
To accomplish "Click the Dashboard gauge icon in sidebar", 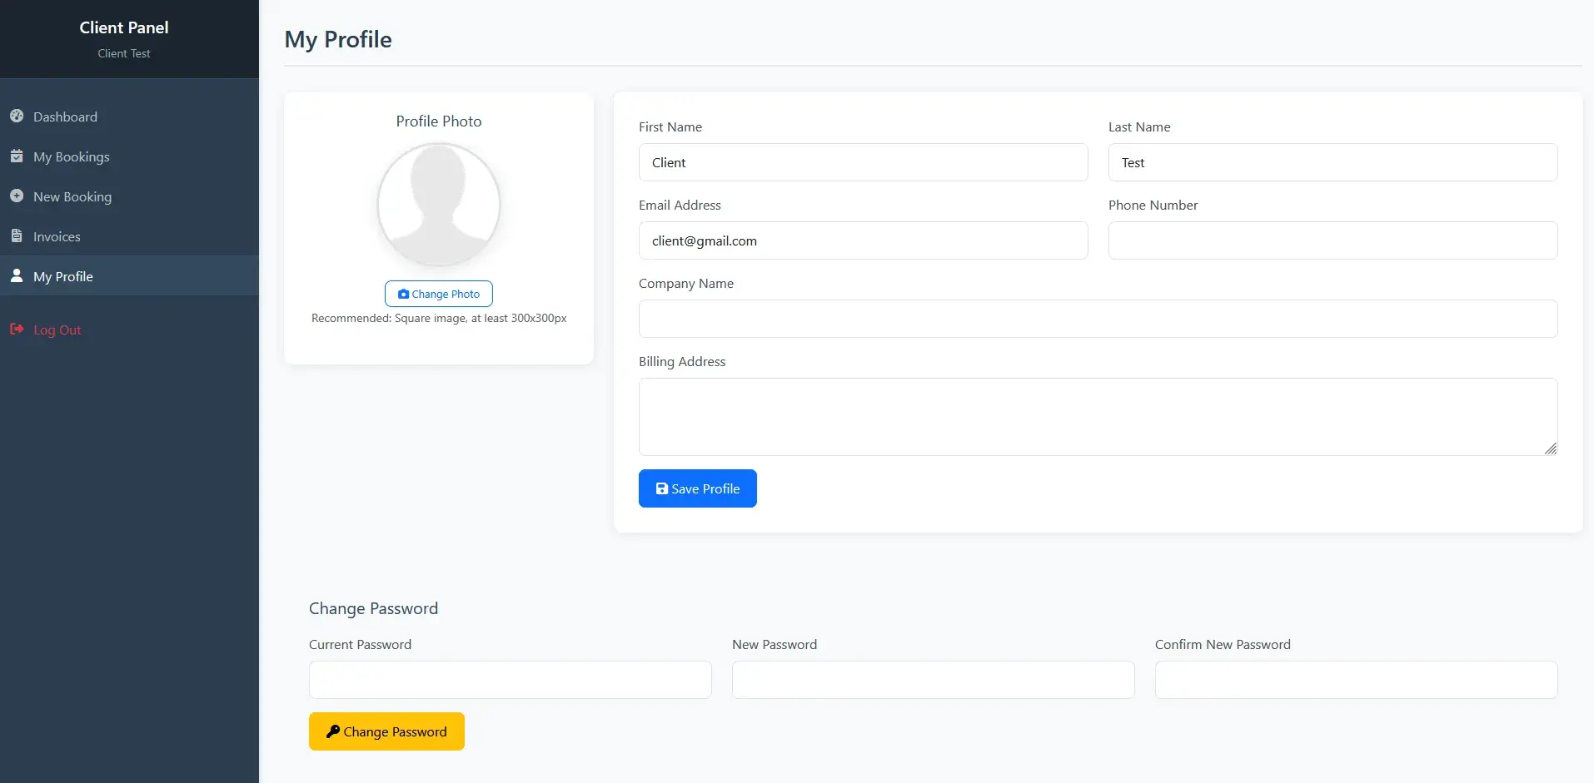I will coord(17,116).
